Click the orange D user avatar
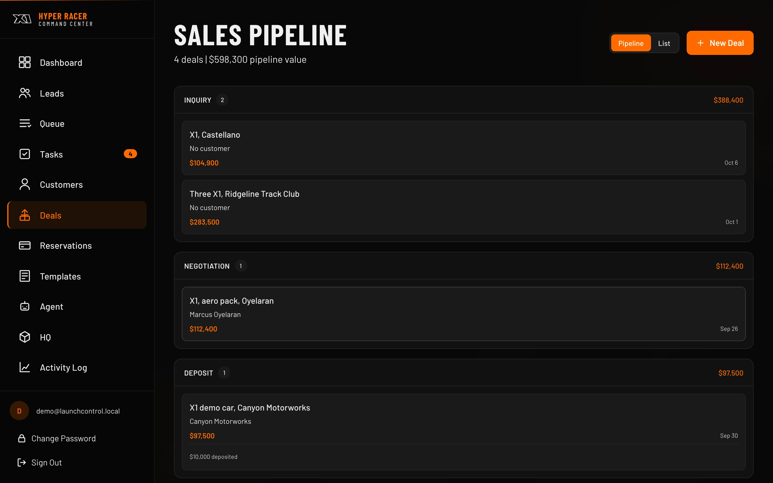Viewport: 773px width, 483px height. 19,411
